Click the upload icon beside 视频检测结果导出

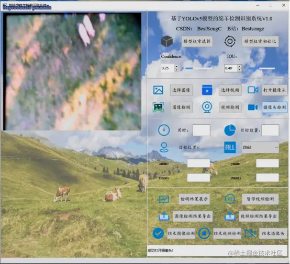tap(230, 216)
